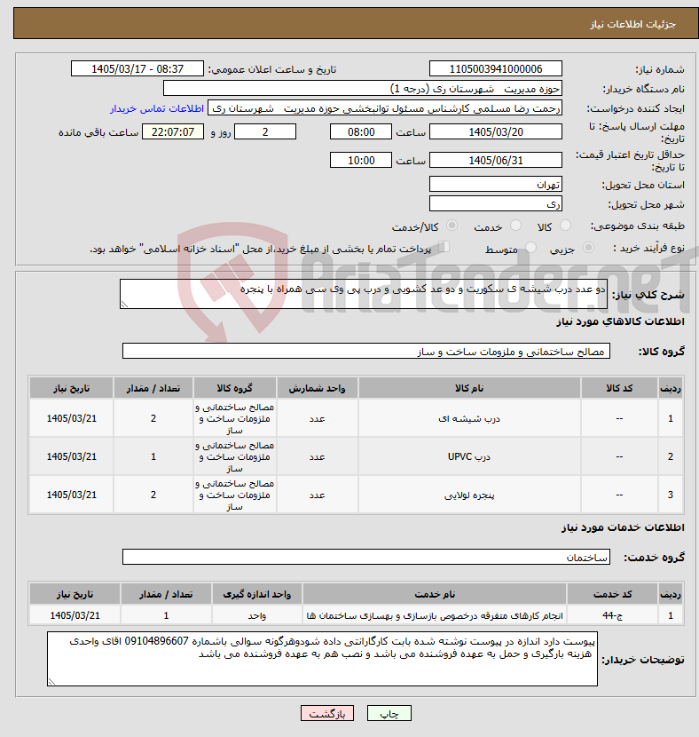Click the price validity time 10:00
Screen dimensions: 699x737
click(x=361, y=161)
